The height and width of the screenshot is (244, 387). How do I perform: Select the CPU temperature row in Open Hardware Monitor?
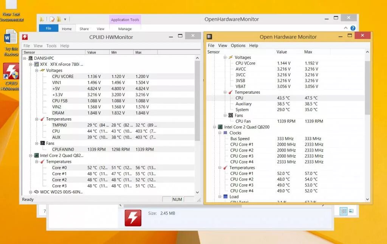coord(286,98)
